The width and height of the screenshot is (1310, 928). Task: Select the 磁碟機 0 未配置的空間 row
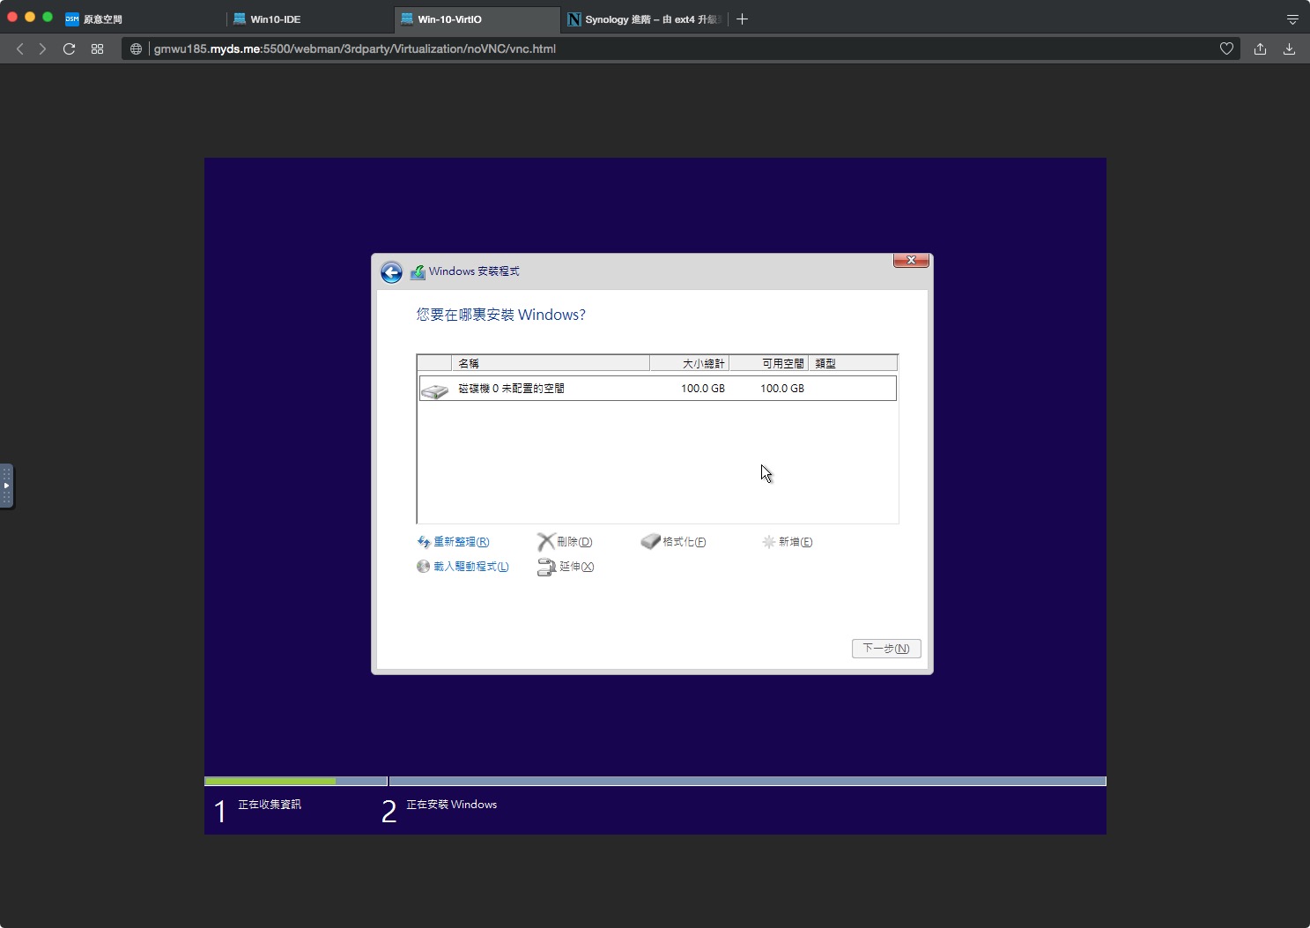(x=657, y=389)
